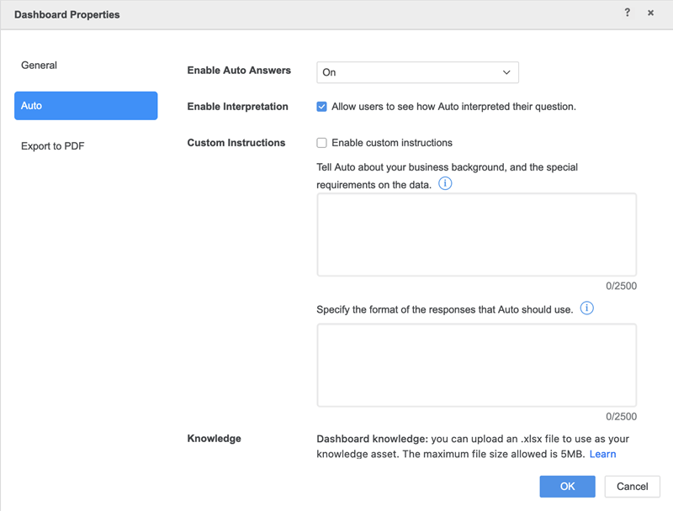Click info icon beside business background description
The height and width of the screenshot is (511, 673).
coord(445,184)
